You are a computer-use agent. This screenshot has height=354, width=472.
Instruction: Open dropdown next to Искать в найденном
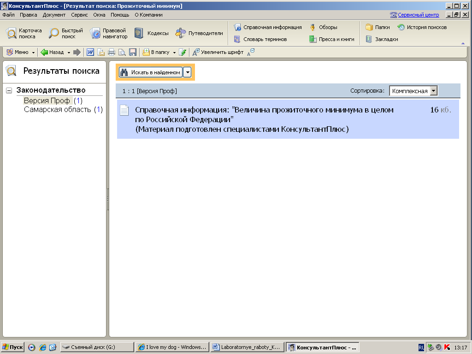187,72
